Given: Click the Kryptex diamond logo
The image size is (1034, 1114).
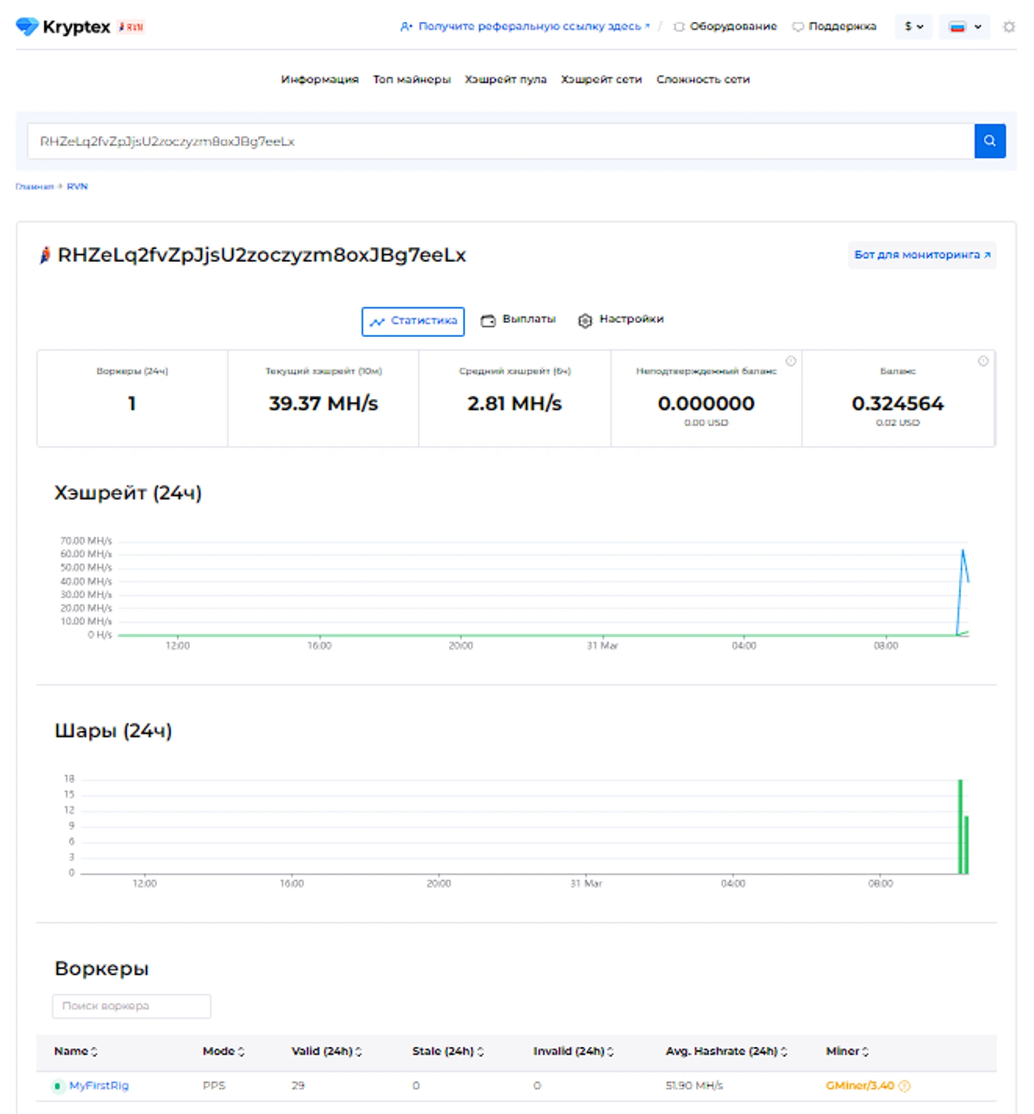Looking at the screenshot, I should [26, 26].
